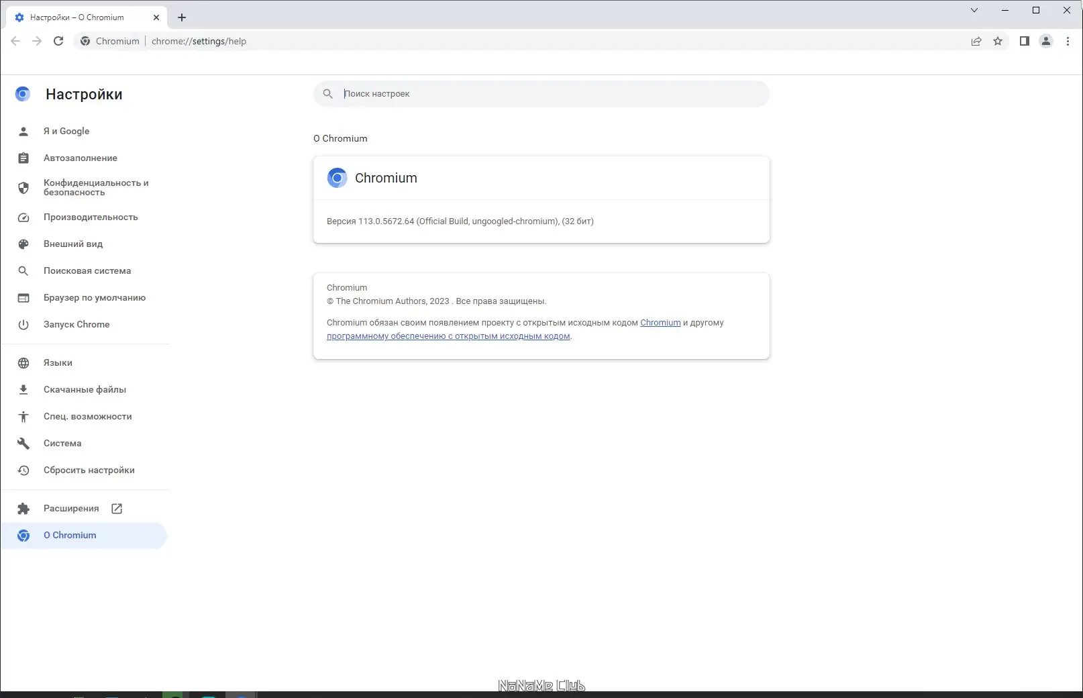Viewport: 1083px width, 698px height.
Task: Select the Спец. возможности accessibility icon
Action: [23, 417]
